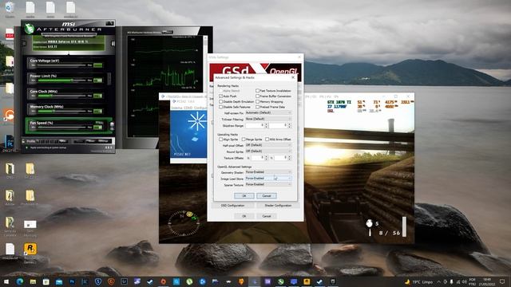Open File Explorer from the taskbar
Image resolution: width=511 pixels, height=287 pixels.
(x=33, y=281)
